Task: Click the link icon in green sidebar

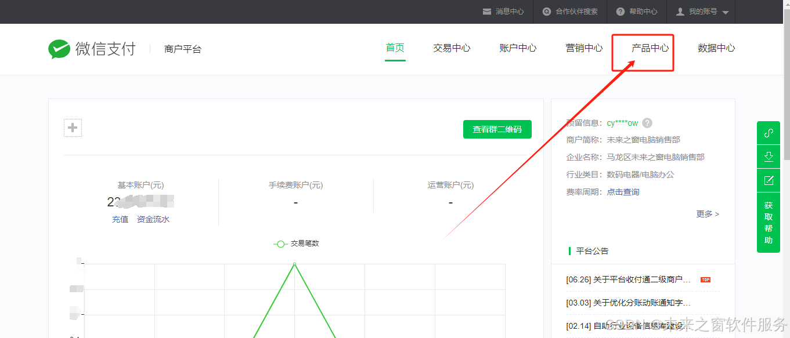Action: (769, 133)
